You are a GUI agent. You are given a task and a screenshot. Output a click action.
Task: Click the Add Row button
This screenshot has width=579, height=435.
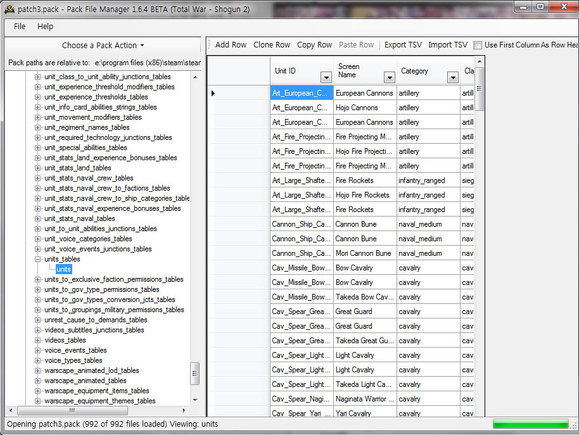(x=231, y=45)
